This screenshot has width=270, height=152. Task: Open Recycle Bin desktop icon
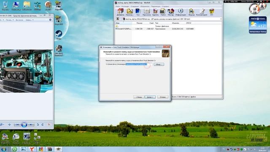click(5, 5)
